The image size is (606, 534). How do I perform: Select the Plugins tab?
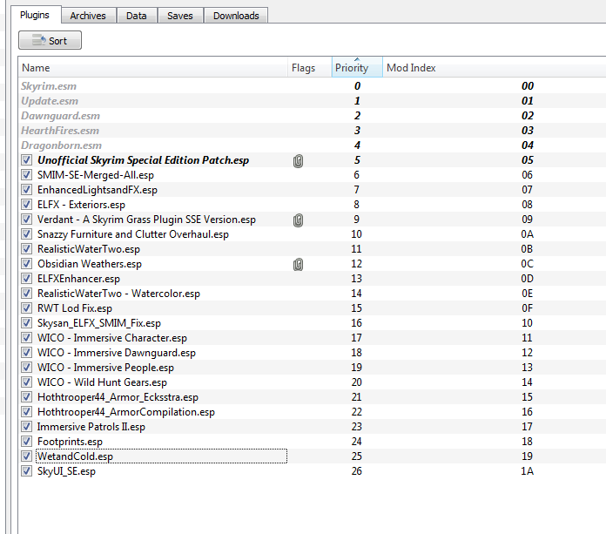(x=35, y=15)
